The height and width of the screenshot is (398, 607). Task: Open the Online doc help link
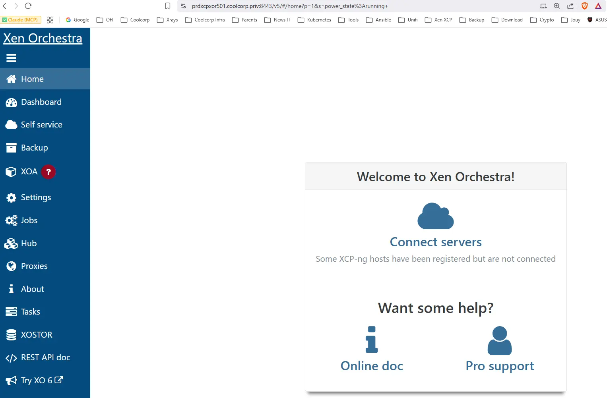tap(372, 365)
